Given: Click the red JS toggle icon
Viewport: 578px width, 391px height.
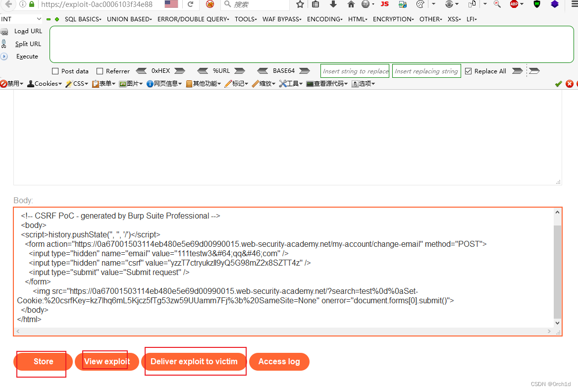Looking at the screenshot, I should click(384, 3).
